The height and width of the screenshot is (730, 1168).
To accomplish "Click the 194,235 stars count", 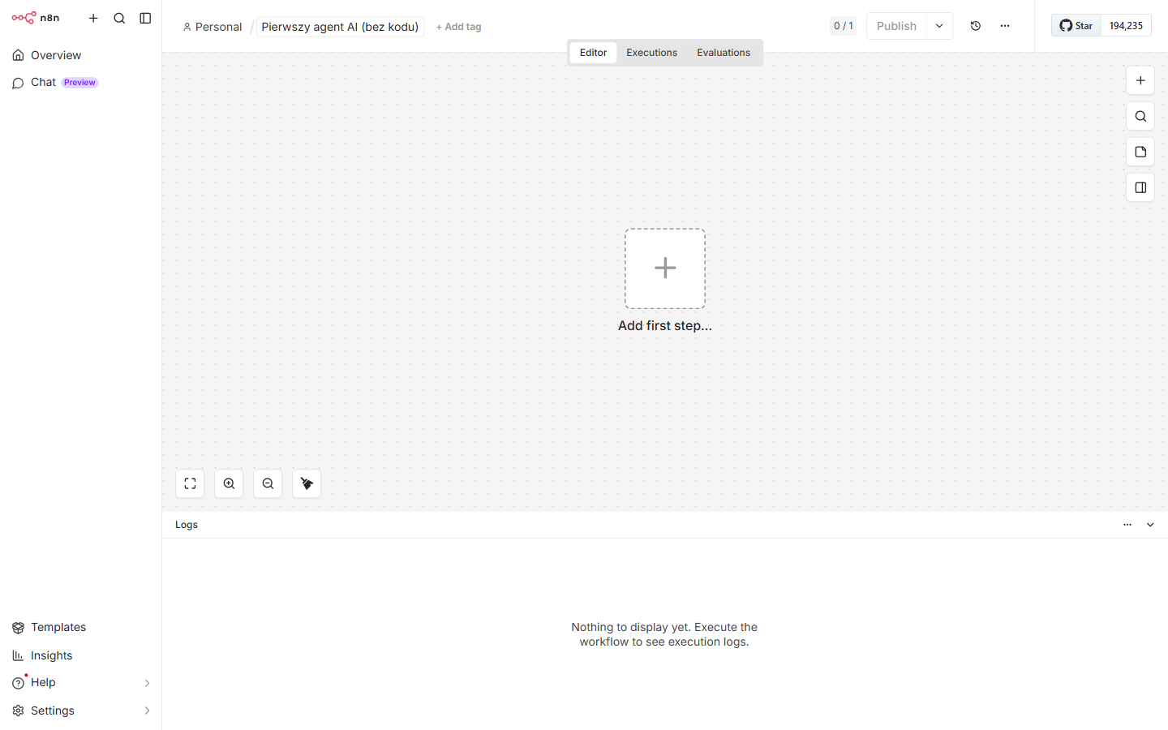I will [1126, 26].
